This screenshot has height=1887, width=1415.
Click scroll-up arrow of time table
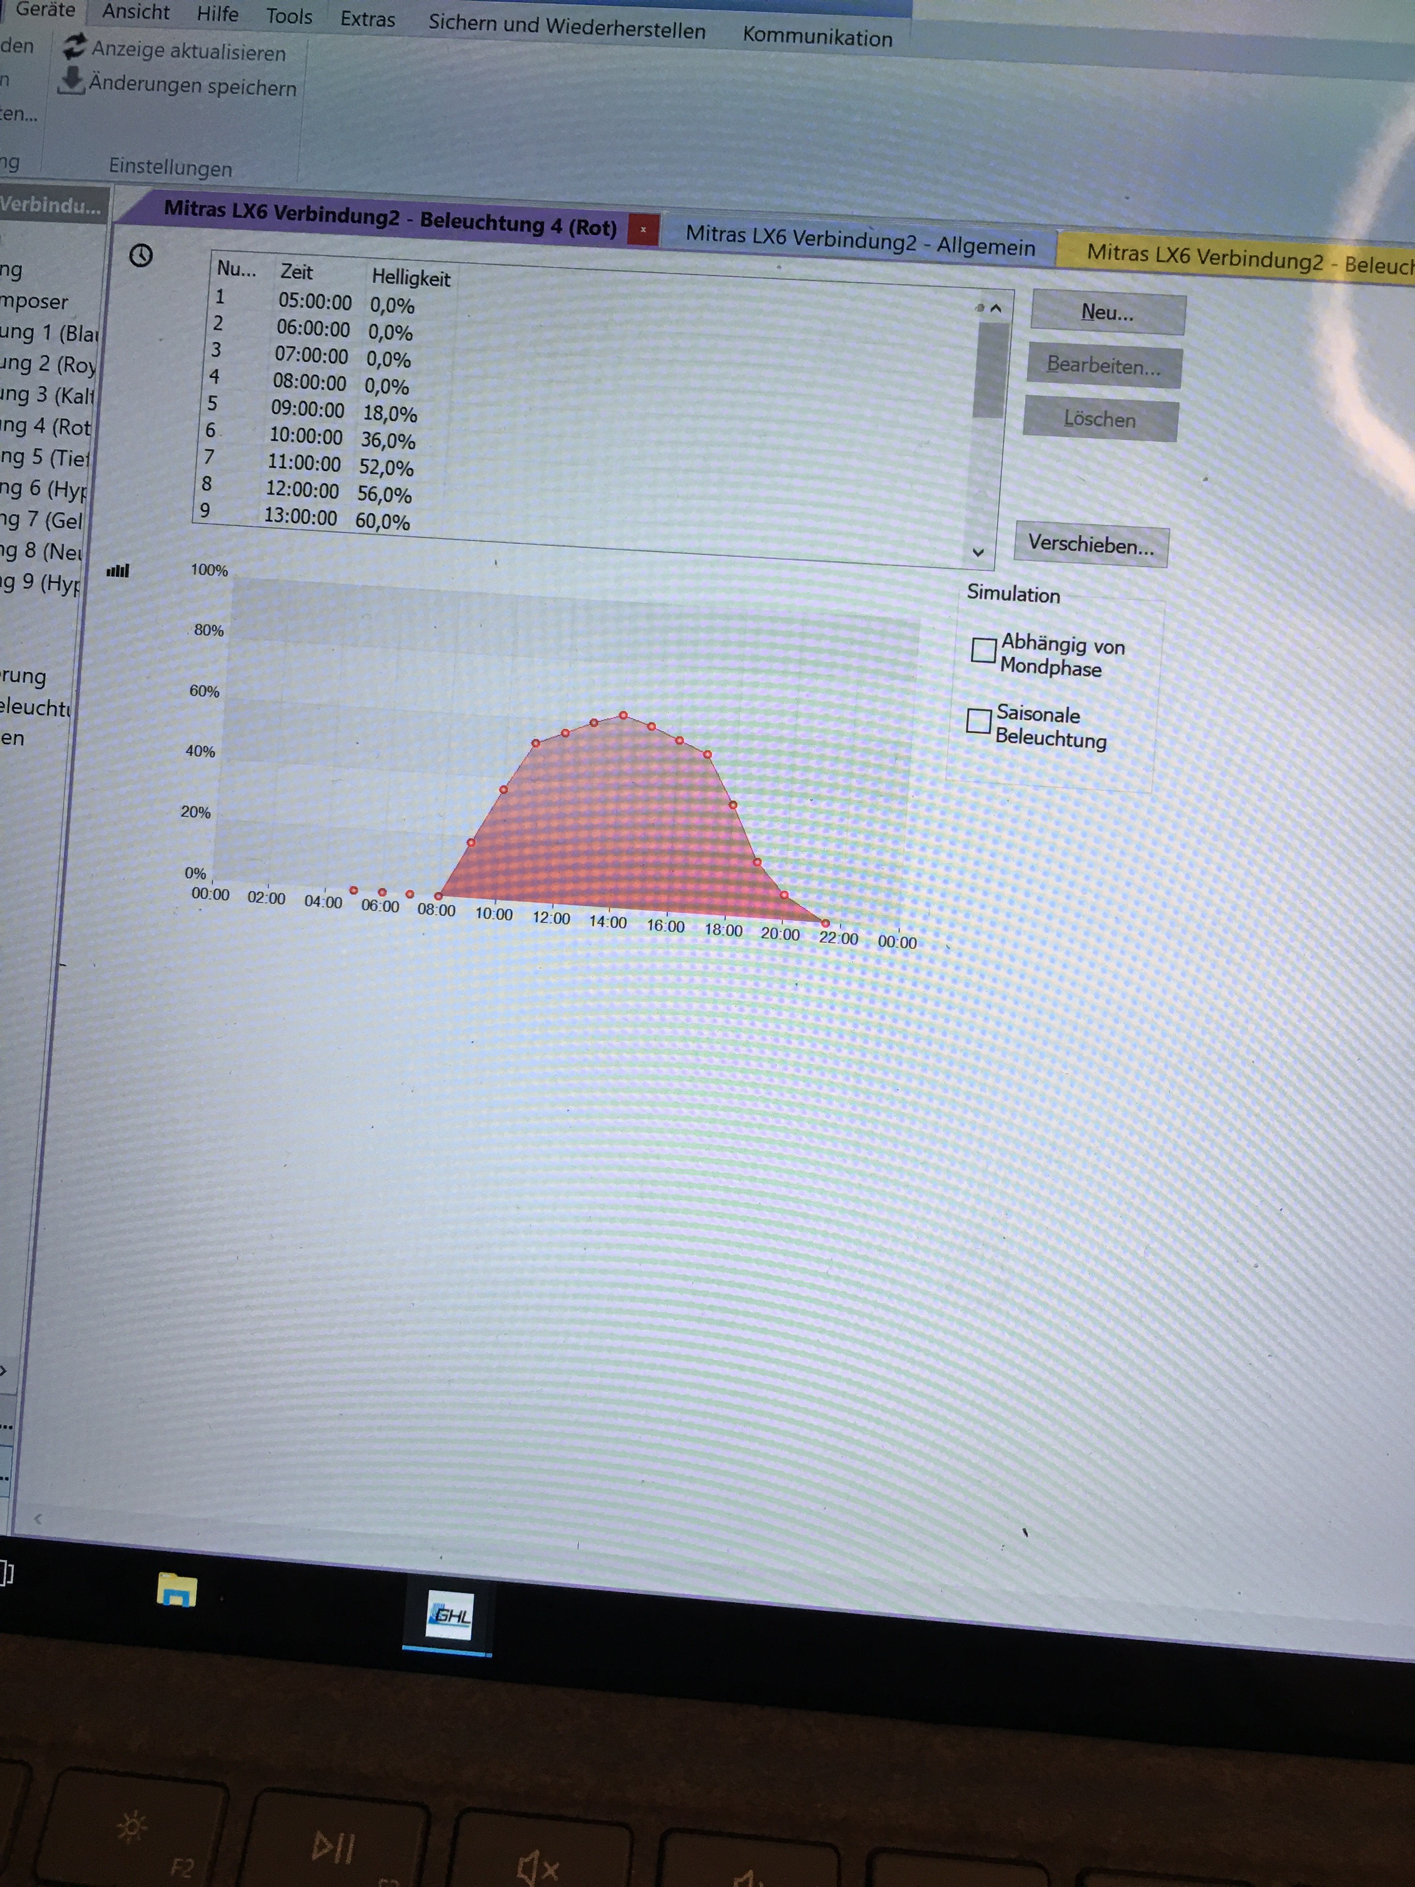click(994, 308)
